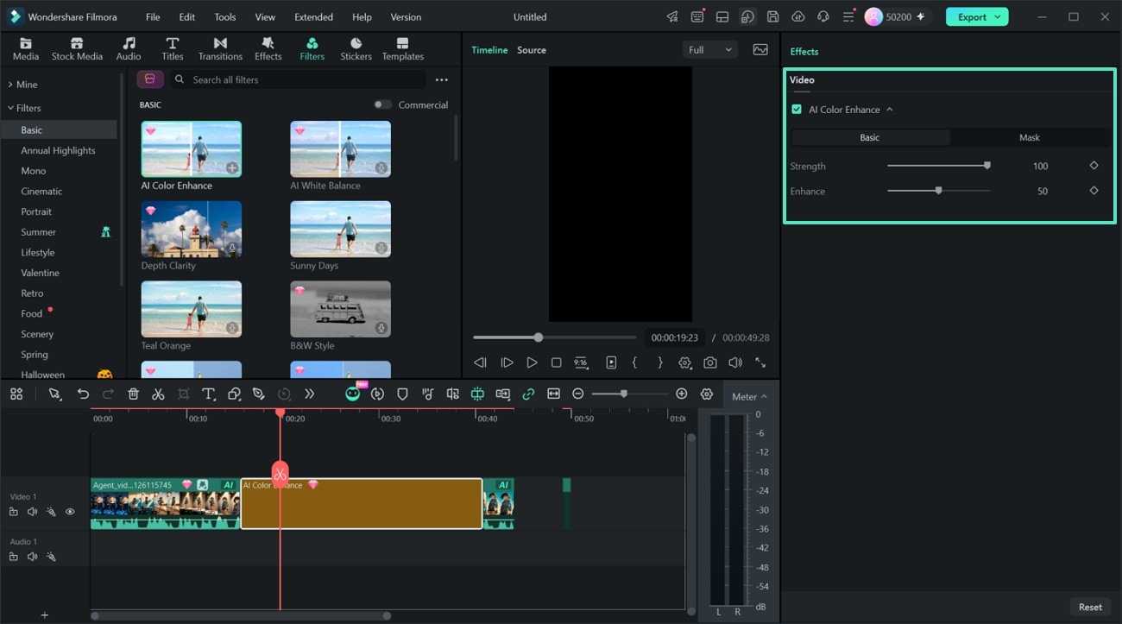
Task: Open the Stickers panel
Action: pyautogui.click(x=356, y=49)
